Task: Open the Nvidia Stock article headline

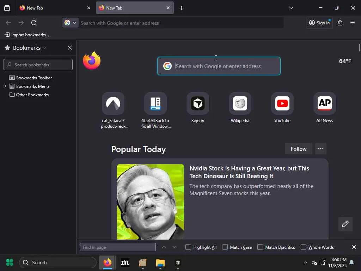Action: click(x=249, y=172)
